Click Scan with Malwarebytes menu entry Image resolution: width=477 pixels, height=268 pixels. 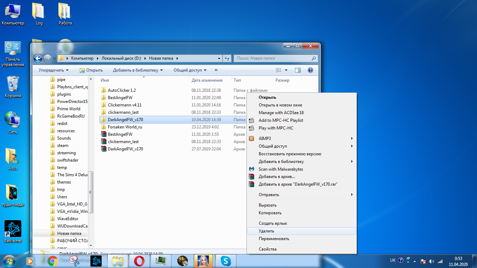(x=281, y=169)
